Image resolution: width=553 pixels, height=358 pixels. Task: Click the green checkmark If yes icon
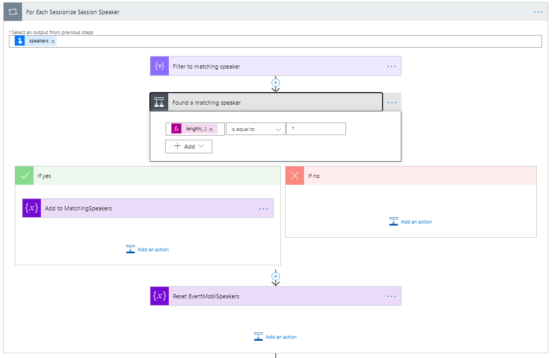(24, 176)
